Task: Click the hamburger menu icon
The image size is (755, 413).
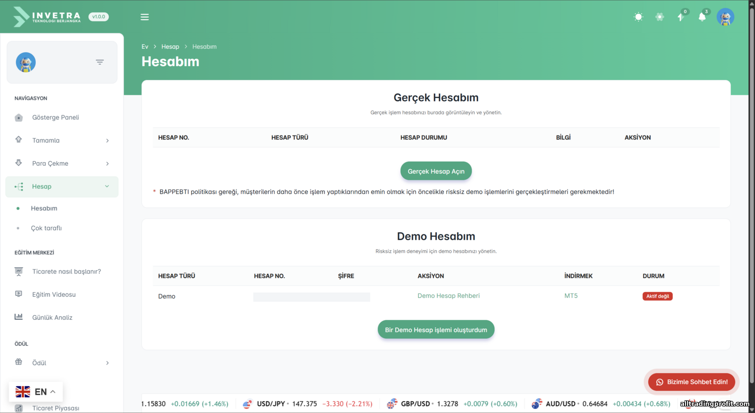Action: pyautogui.click(x=144, y=17)
